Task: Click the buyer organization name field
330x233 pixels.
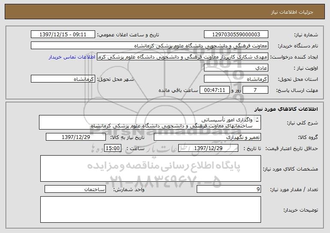Action: [150, 46]
